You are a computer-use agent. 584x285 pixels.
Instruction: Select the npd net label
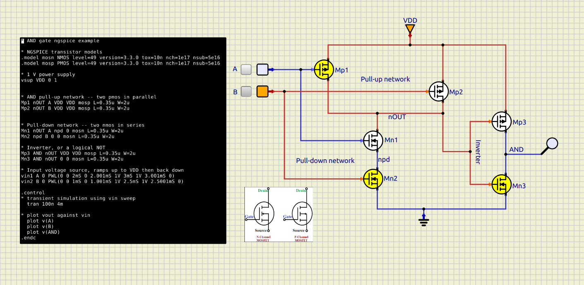(x=383, y=159)
